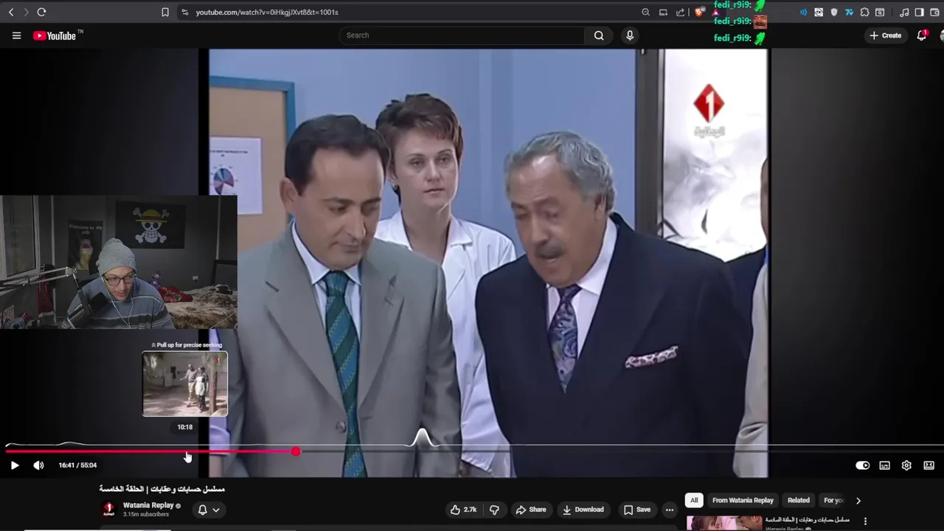Viewport: 944px width, 531px height.
Task: Switch to theater mode
Action: click(x=929, y=465)
